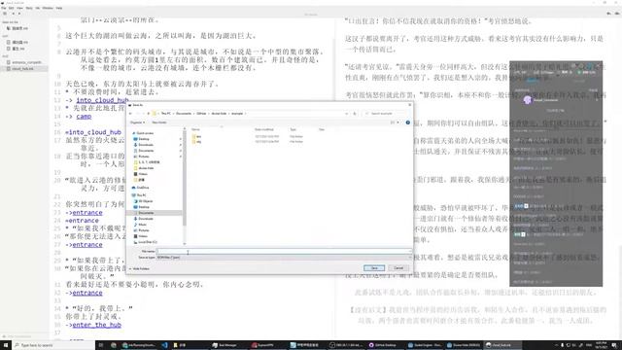Click the enter_the_hub divert link
The height and width of the screenshot is (350, 622).
point(97,325)
